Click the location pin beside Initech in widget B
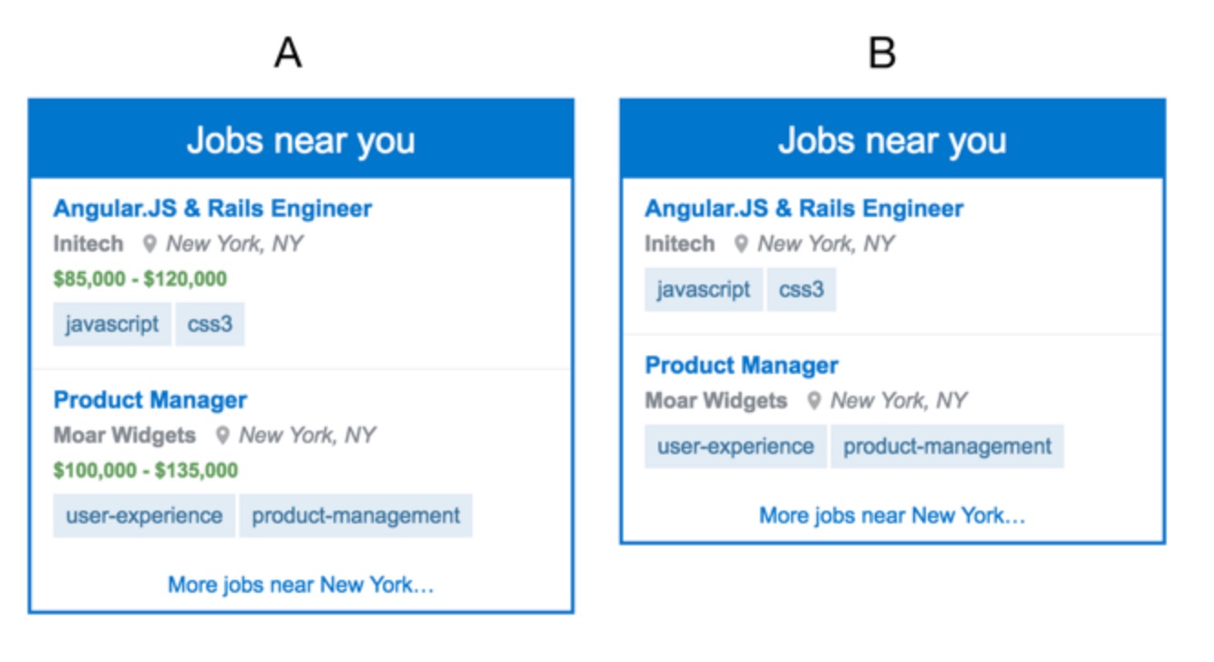The image size is (1214, 662). [x=742, y=244]
